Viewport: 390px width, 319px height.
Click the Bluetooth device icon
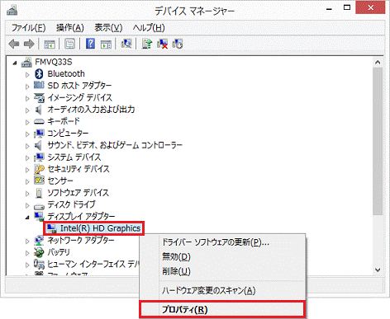(39, 73)
